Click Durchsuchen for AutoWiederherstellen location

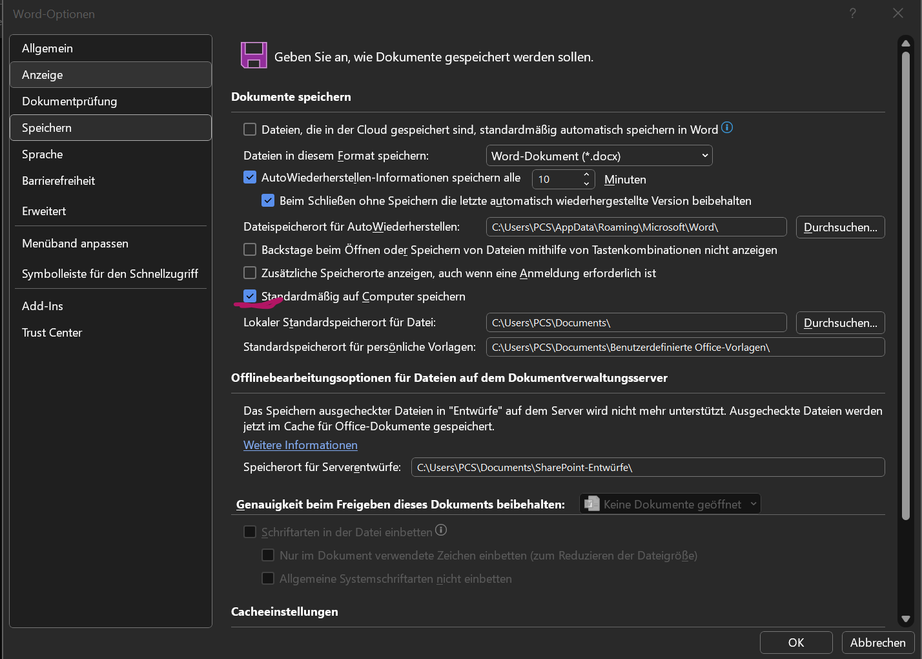coord(839,227)
